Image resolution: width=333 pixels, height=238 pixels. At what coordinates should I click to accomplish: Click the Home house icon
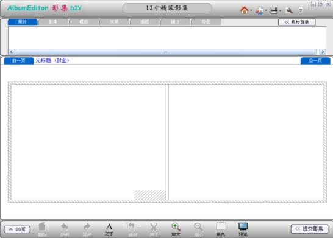tap(244, 10)
